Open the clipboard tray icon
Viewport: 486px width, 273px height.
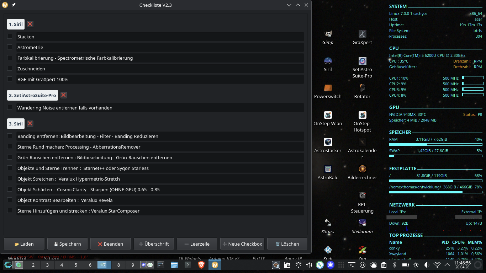pyautogui.click(x=384, y=265)
